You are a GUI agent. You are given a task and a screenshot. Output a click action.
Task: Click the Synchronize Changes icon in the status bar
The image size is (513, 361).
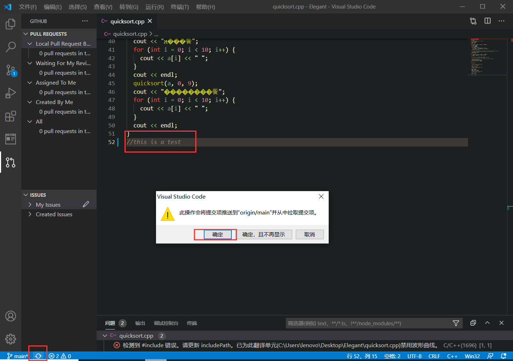pyautogui.click(x=38, y=356)
